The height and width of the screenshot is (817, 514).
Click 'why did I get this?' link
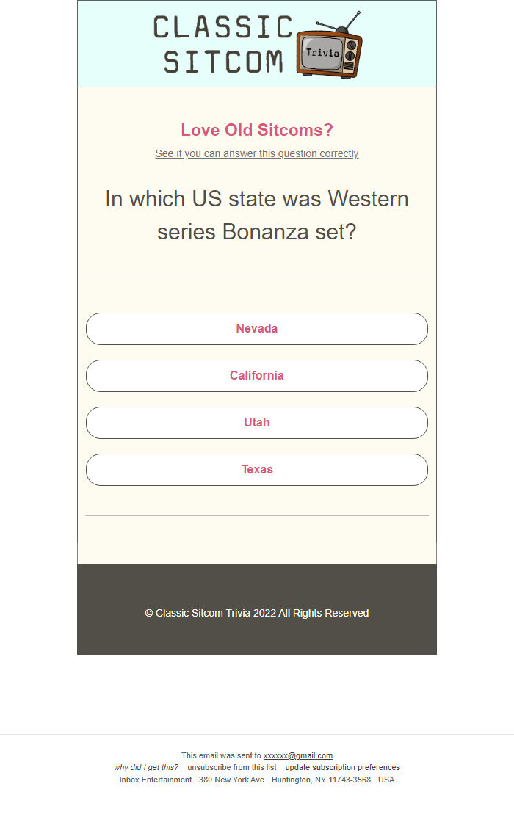coord(146,768)
